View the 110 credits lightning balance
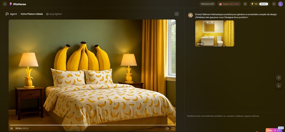The image size is (285, 132). coord(254,4)
